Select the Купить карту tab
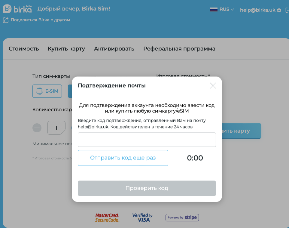 (x=66, y=49)
